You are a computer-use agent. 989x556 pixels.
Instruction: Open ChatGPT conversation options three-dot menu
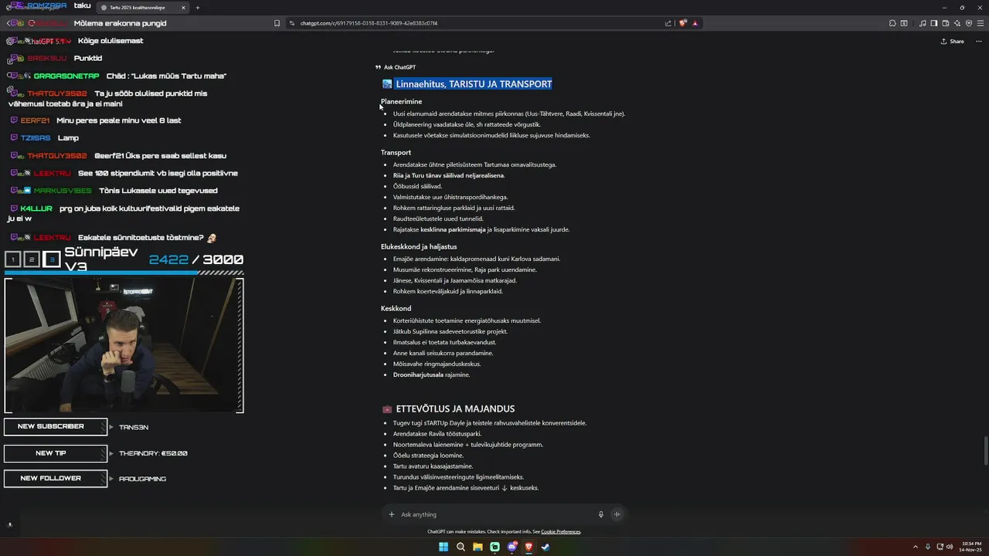pos(977,41)
